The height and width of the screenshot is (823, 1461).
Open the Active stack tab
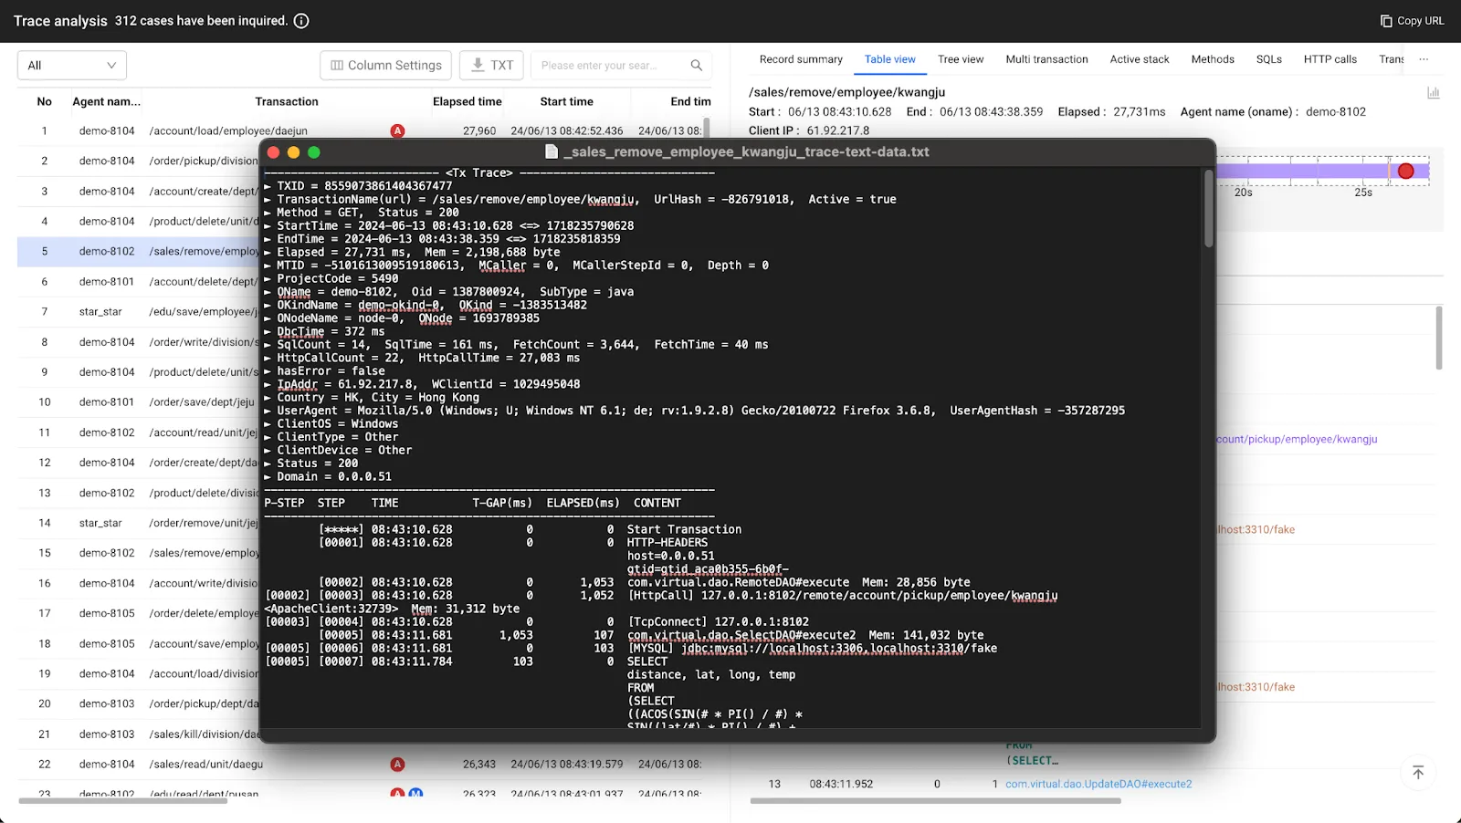point(1140,59)
